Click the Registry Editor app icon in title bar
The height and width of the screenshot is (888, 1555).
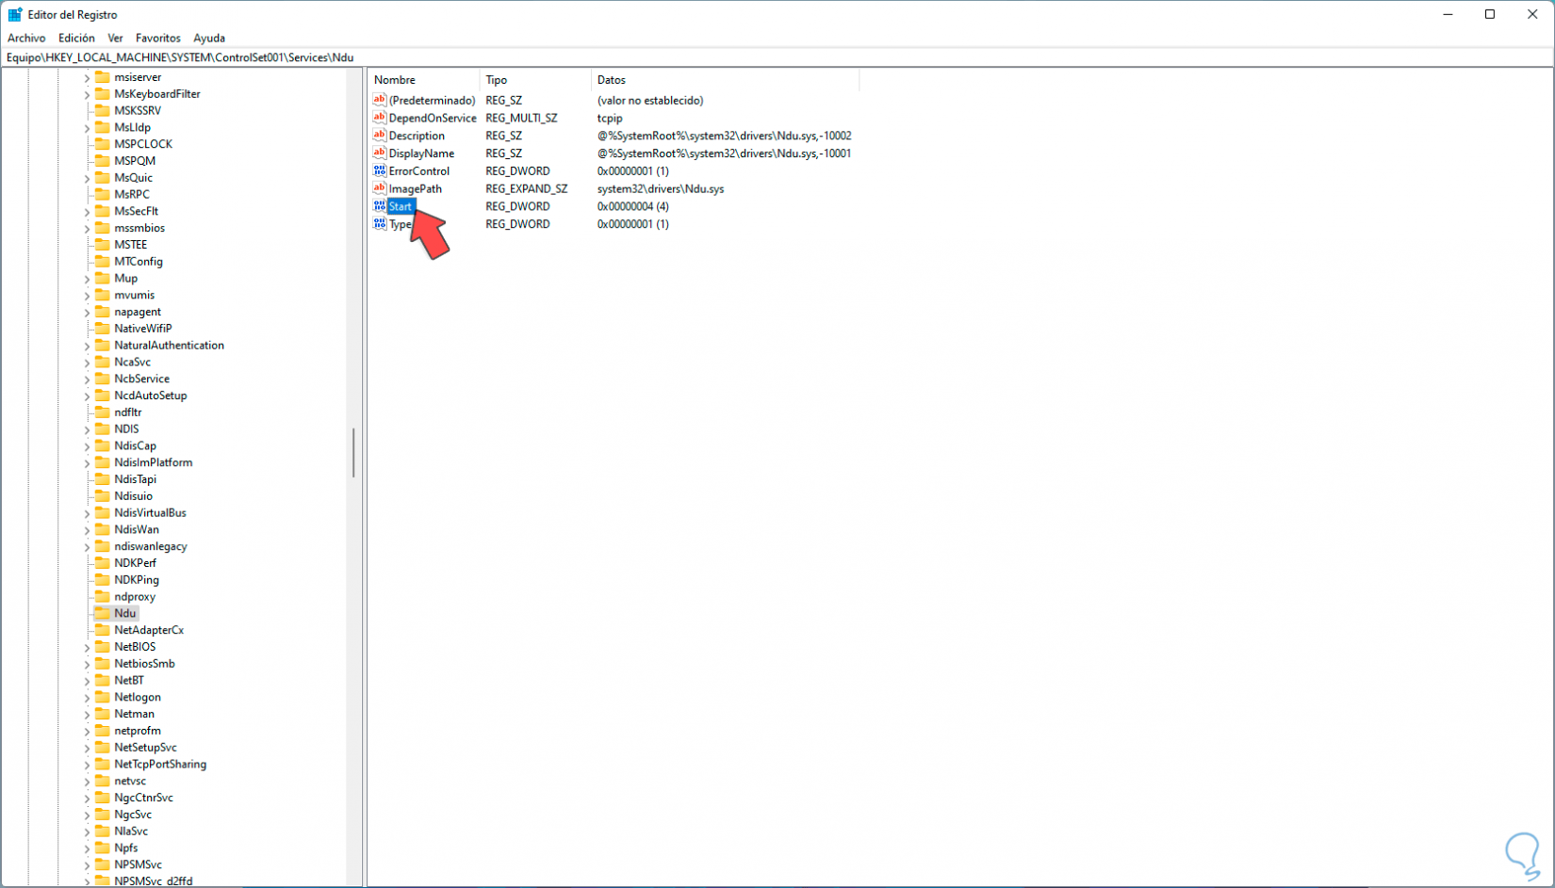coord(15,14)
